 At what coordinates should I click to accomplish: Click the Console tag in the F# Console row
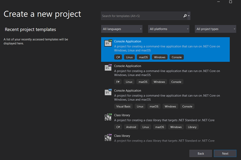click(x=176, y=82)
